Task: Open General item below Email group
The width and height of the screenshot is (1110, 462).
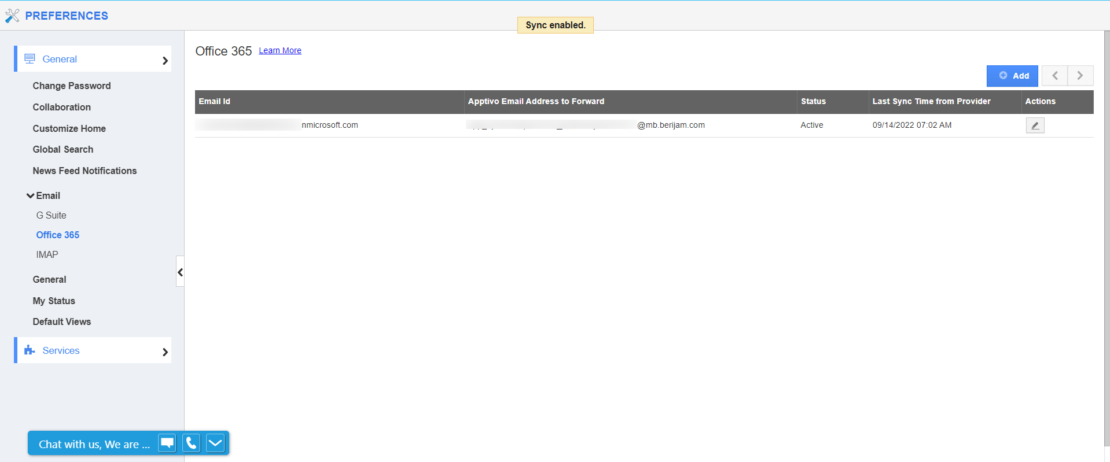Action: [x=50, y=279]
